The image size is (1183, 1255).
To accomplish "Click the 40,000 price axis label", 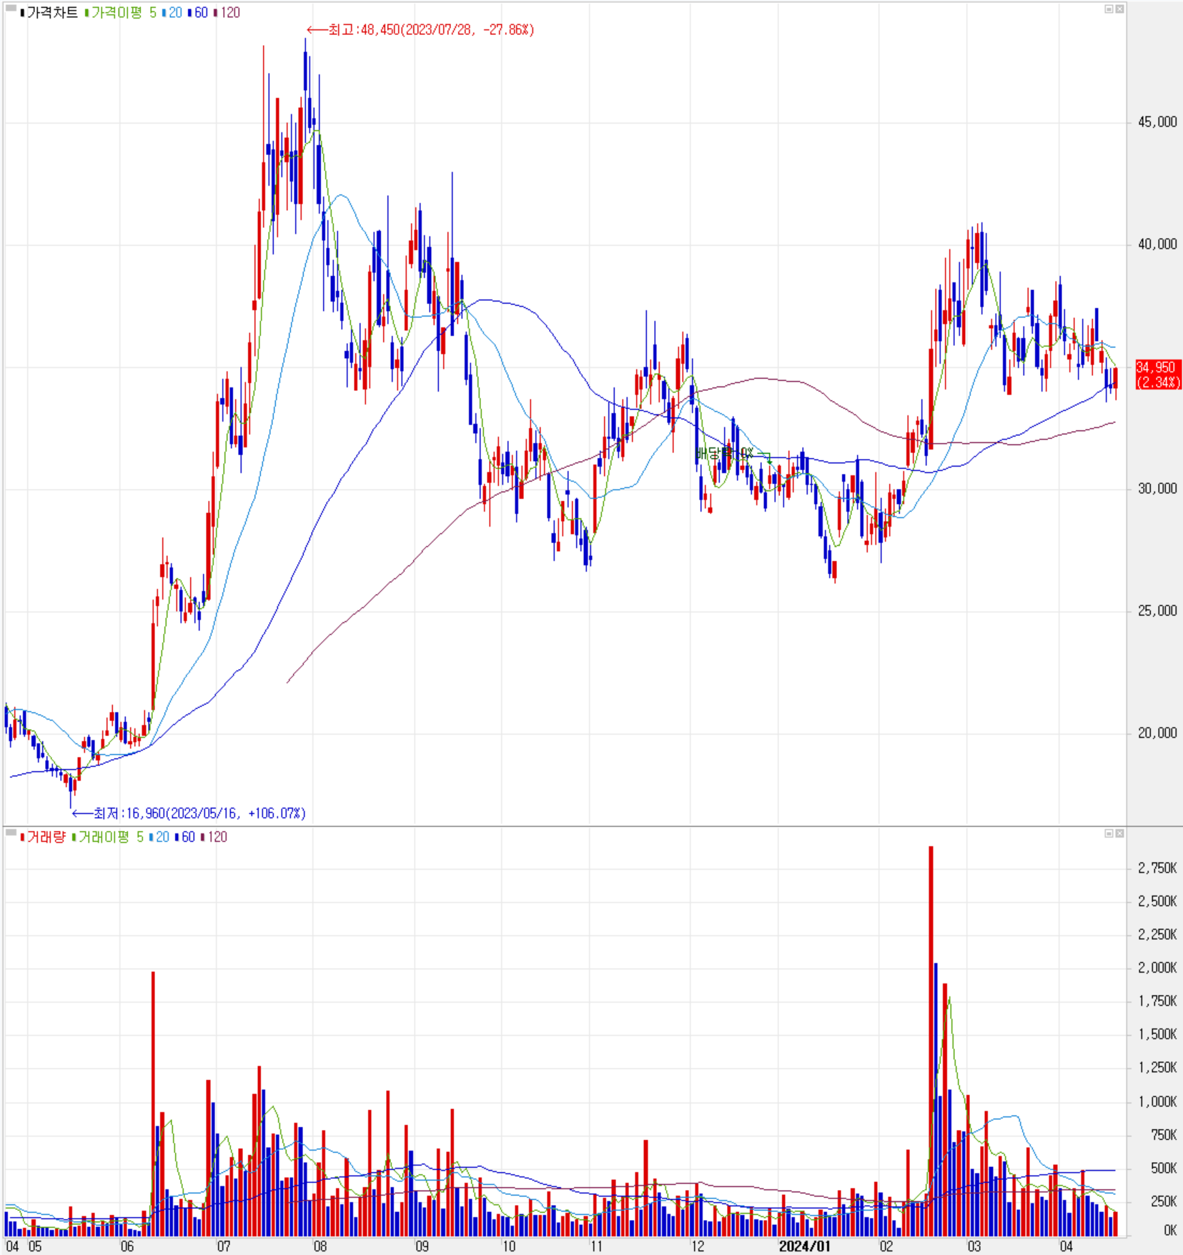I will point(1157,244).
